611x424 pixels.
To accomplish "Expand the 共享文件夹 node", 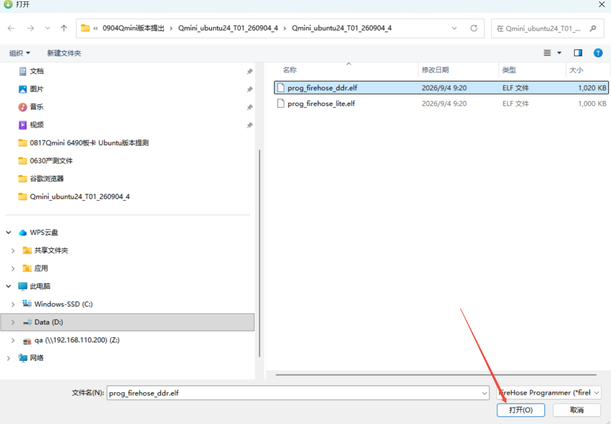I will [x=13, y=251].
